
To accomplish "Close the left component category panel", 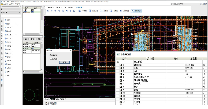I will [20, 6].
